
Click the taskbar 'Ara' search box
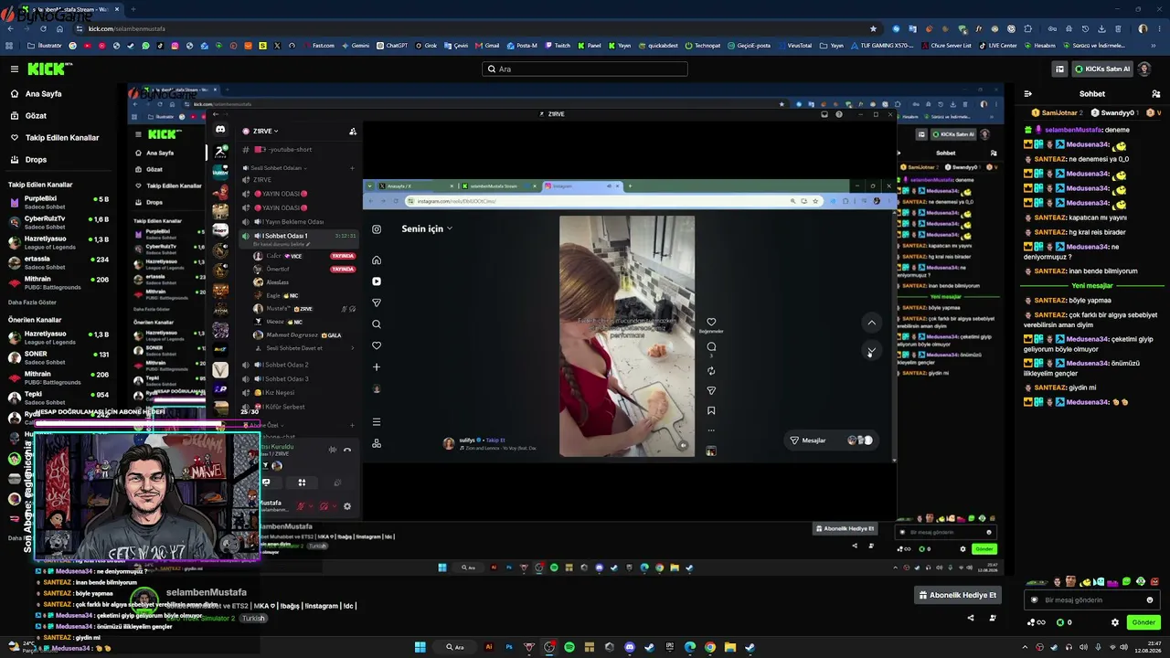click(454, 647)
